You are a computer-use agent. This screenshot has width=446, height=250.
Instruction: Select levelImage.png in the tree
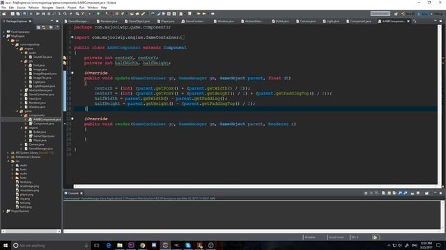(27, 186)
